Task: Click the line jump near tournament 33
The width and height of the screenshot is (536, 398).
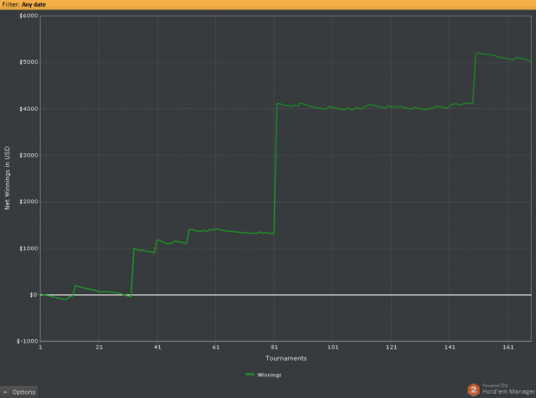Action: pos(132,272)
